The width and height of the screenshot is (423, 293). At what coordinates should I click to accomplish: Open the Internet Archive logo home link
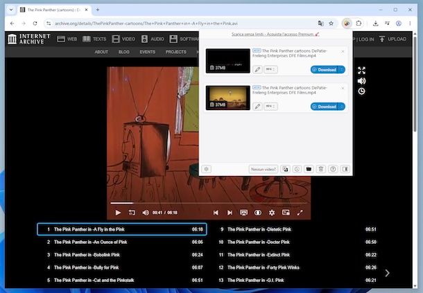29,39
